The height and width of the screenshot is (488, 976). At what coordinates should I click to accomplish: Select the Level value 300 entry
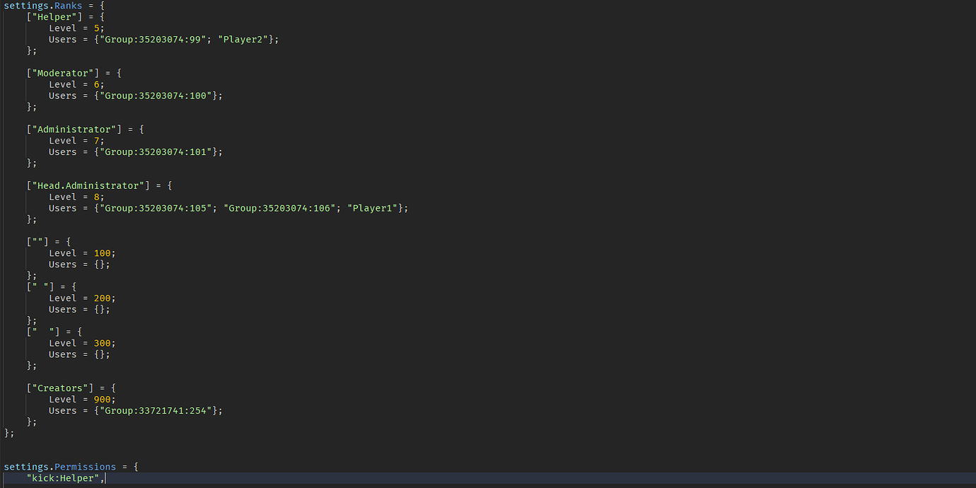tap(103, 343)
